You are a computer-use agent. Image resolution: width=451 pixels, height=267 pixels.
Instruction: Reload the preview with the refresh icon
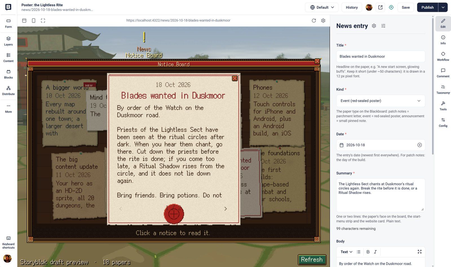pos(314,21)
